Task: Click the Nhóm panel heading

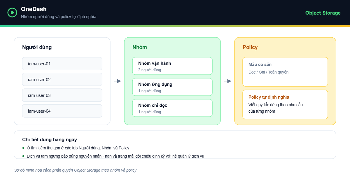Action: (140, 47)
